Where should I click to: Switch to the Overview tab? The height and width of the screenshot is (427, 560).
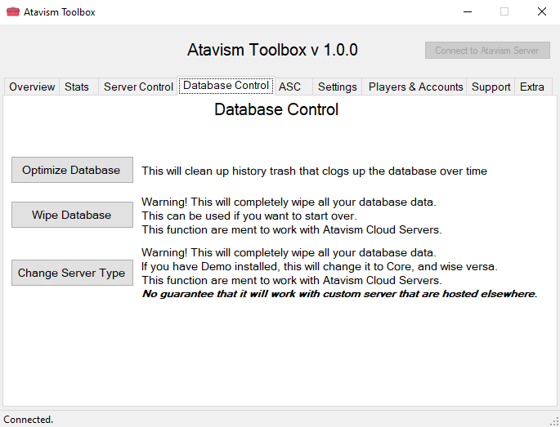click(x=32, y=87)
